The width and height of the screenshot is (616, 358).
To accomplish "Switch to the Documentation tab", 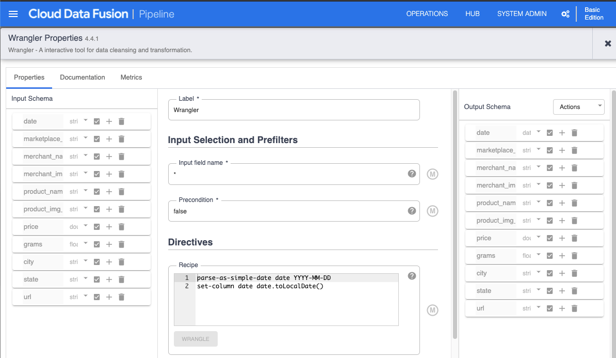I will pos(83,77).
